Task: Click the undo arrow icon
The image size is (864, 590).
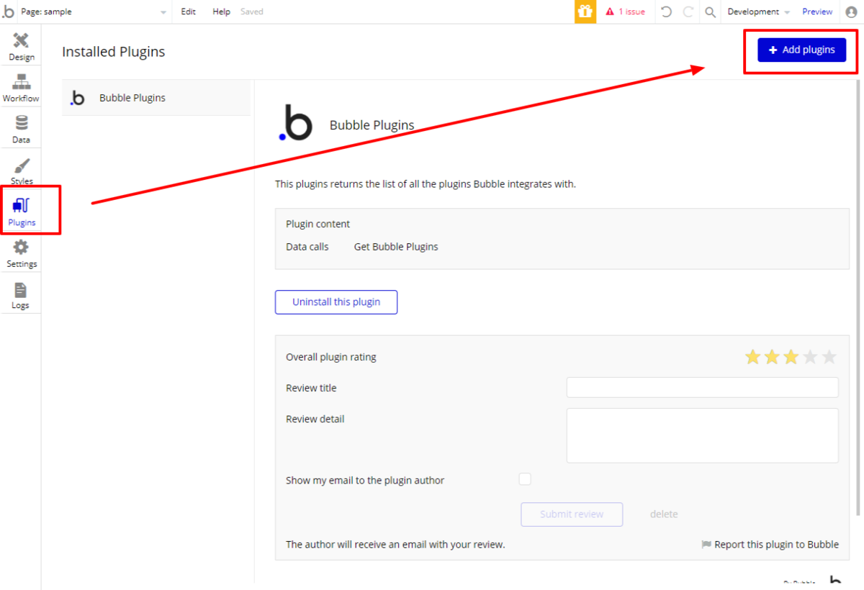Action: point(666,12)
